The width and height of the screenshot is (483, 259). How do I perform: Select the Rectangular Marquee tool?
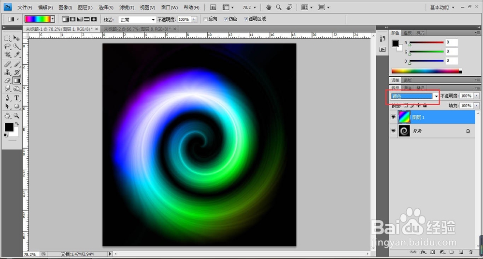coord(7,38)
